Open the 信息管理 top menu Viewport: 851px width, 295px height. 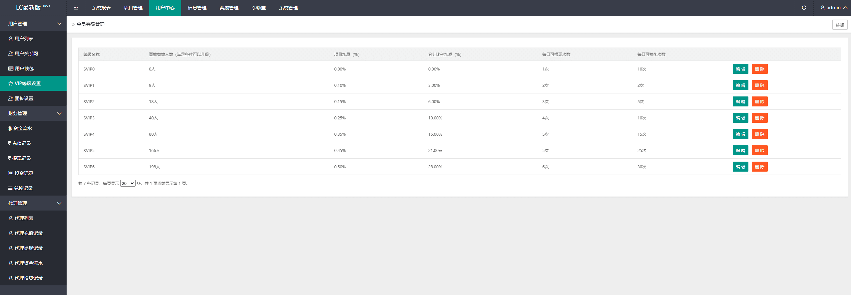pos(197,8)
